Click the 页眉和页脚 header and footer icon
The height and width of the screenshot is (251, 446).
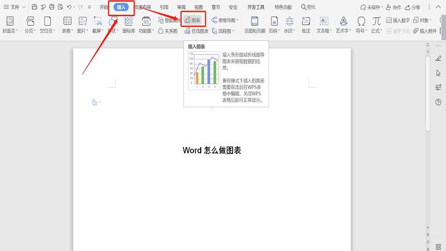pyautogui.click(x=254, y=23)
